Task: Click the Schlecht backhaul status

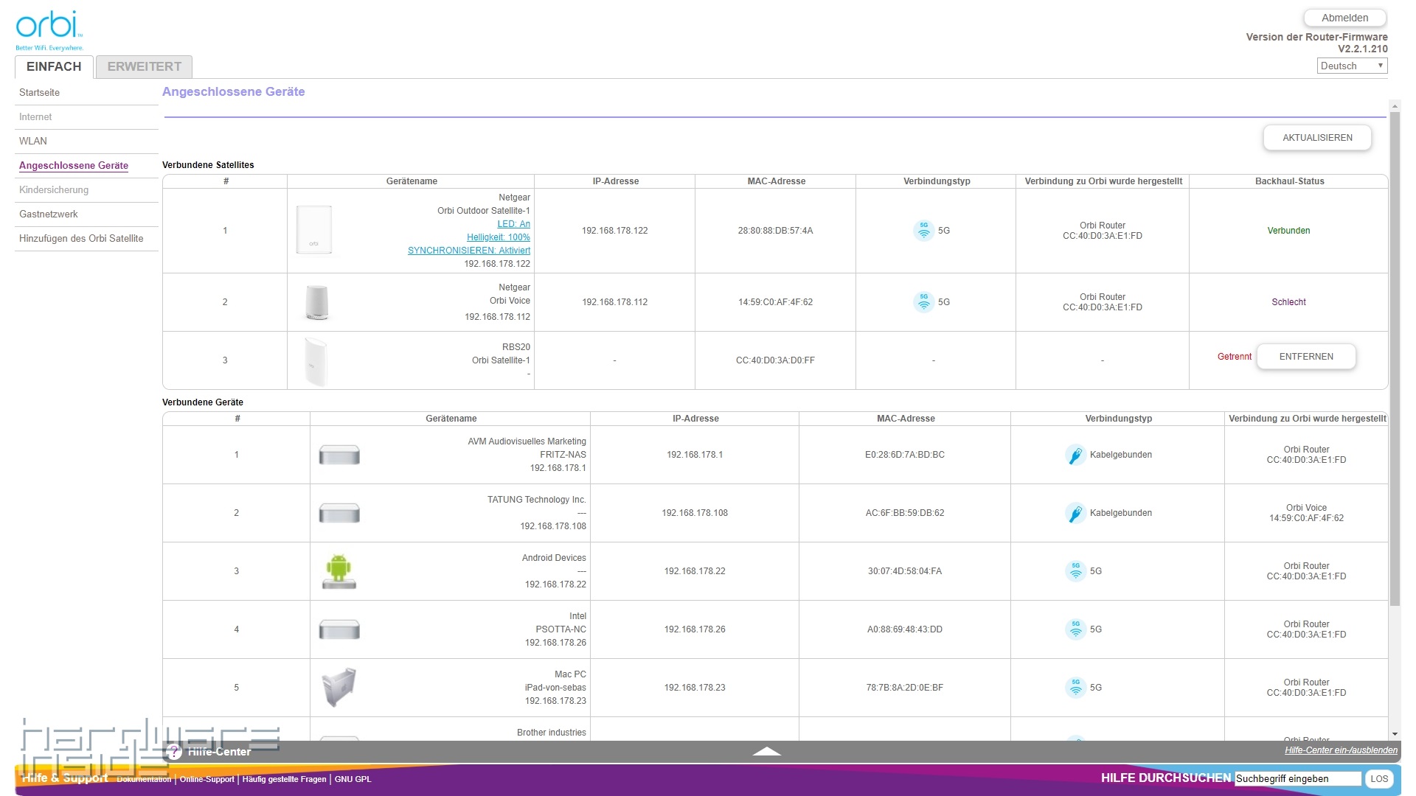Action: click(x=1288, y=302)
